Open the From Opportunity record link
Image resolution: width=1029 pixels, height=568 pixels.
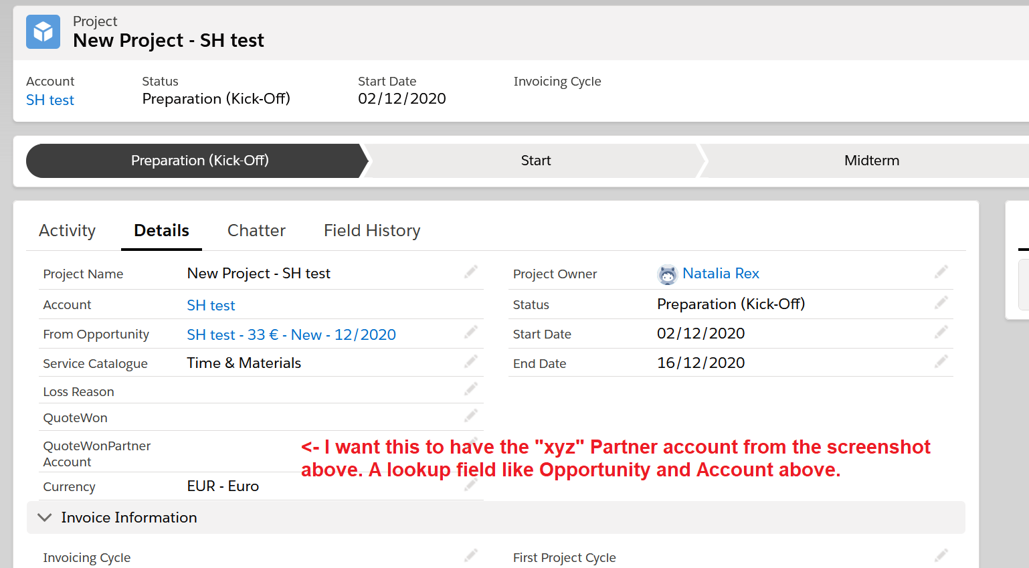(291, 334)
